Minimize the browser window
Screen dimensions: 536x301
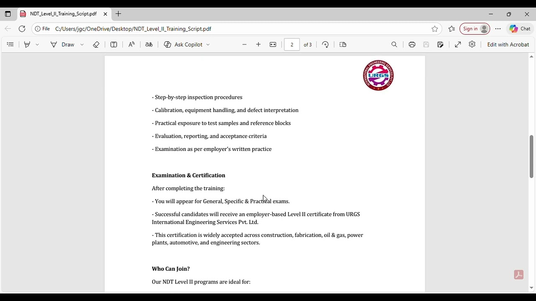point(491,14)
